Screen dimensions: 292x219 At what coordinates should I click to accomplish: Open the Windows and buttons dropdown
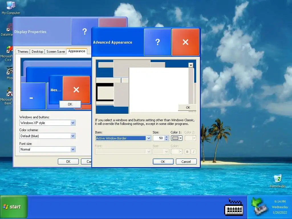tap(73, 123)
